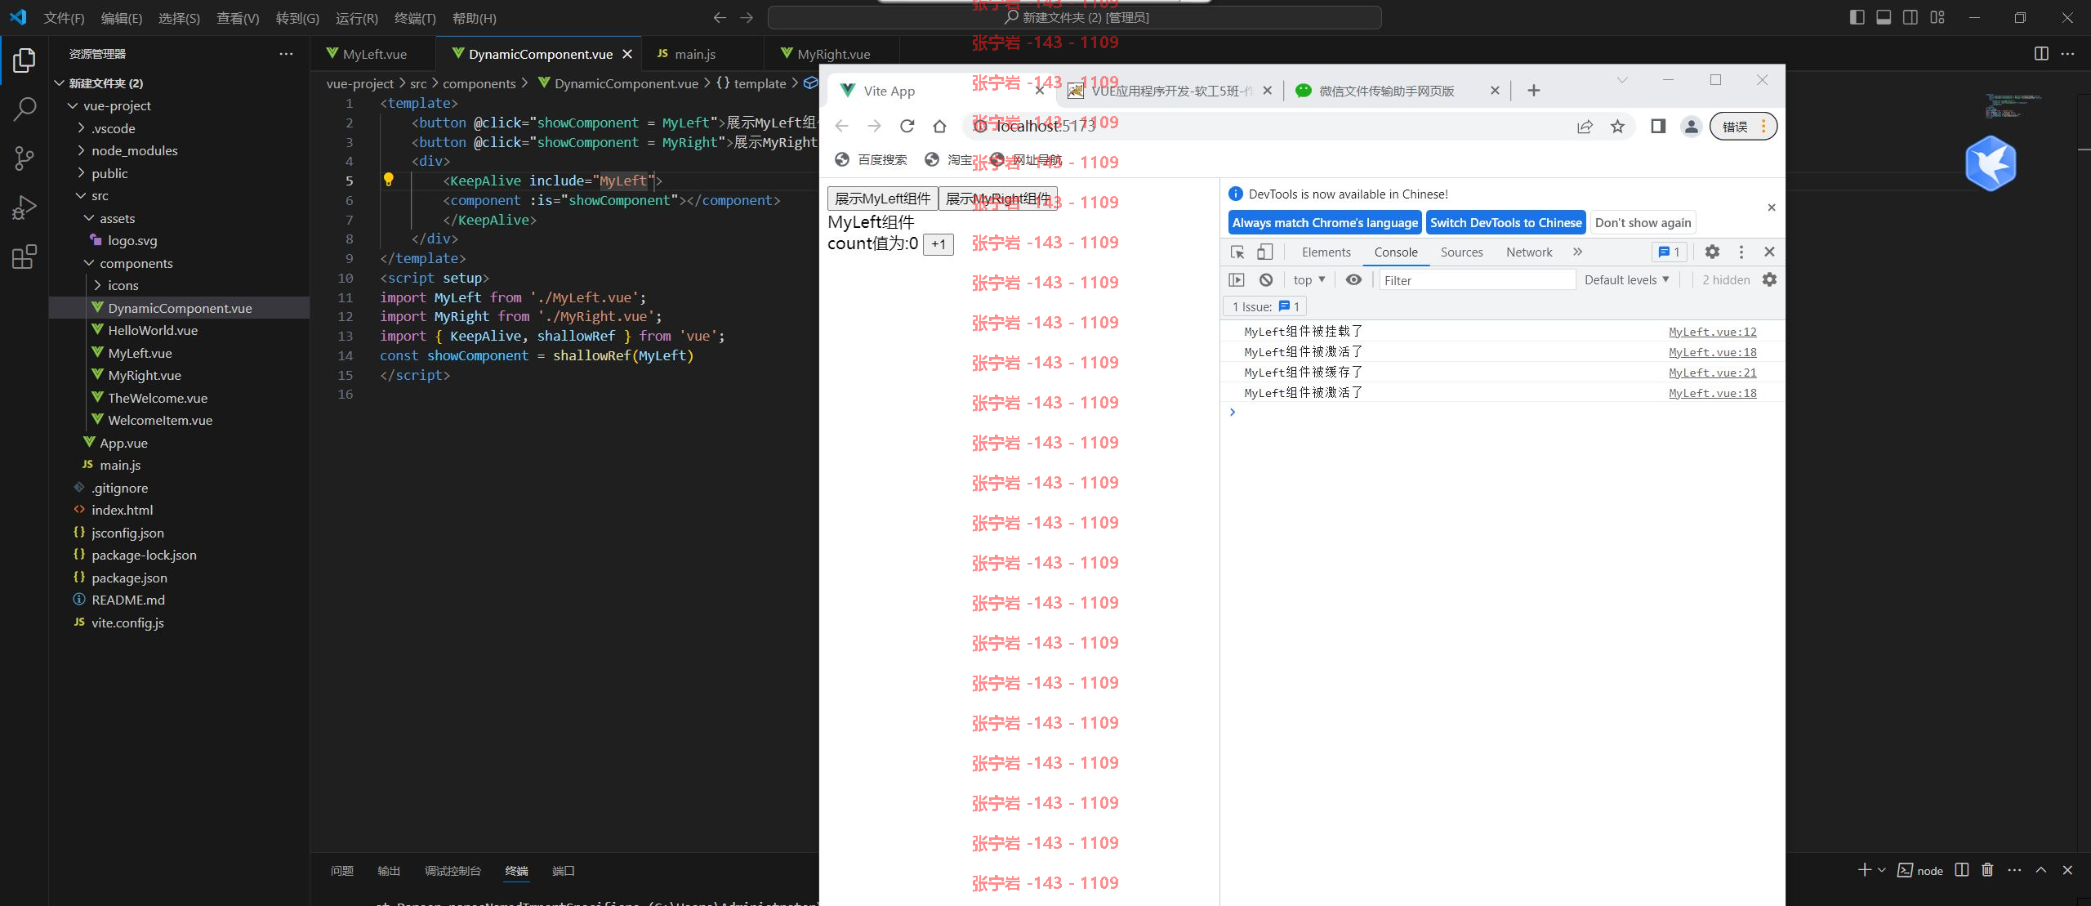Open MyLeft.vue:12 source link
The image size is (2091, 906).
(1712, 331)
